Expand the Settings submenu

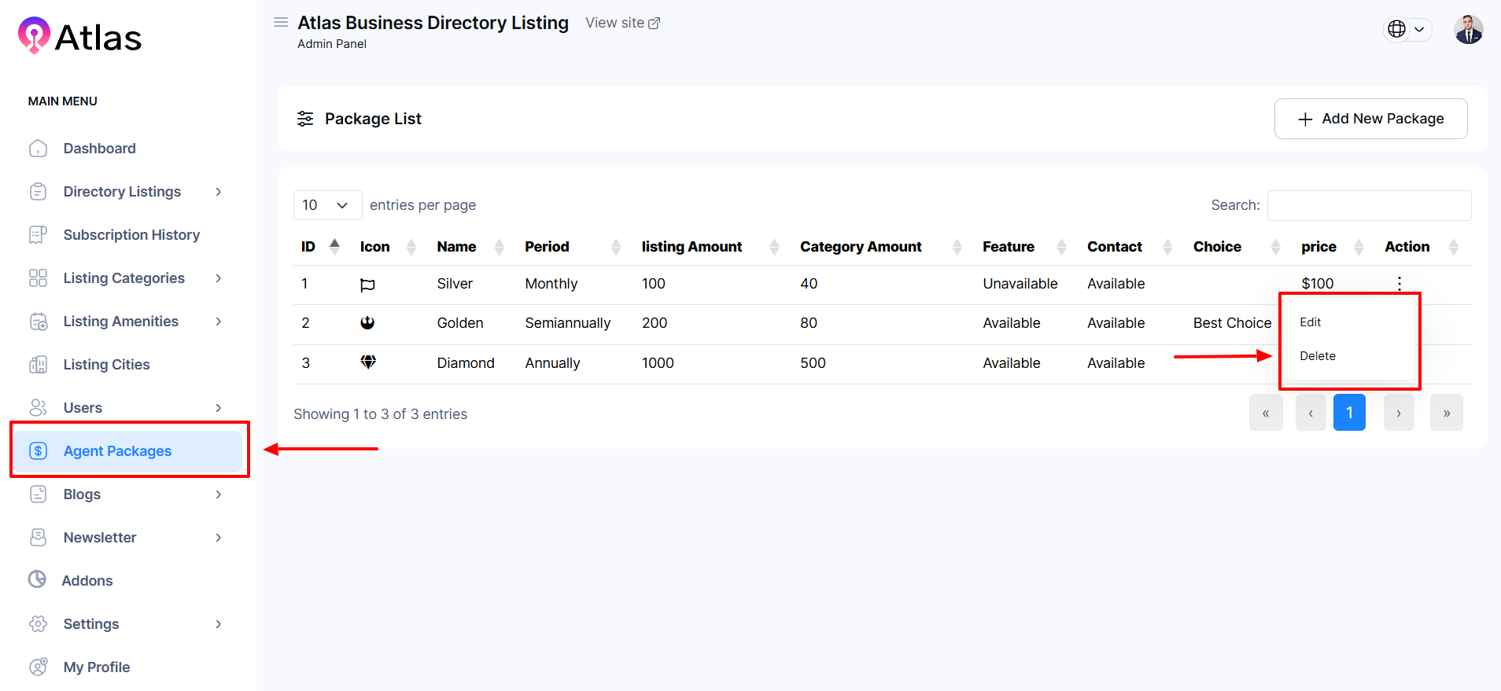coord(218,624)
